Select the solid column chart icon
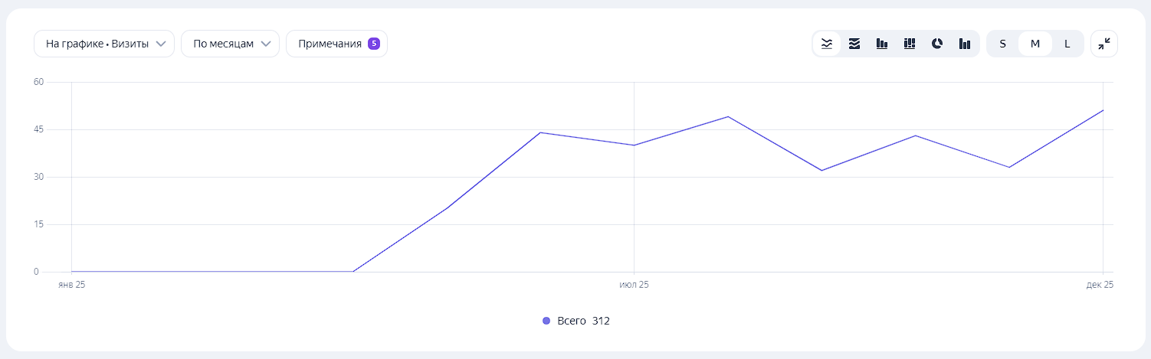Image resolution: width=1151 pixels, height=359 pixels. point(965,44)
